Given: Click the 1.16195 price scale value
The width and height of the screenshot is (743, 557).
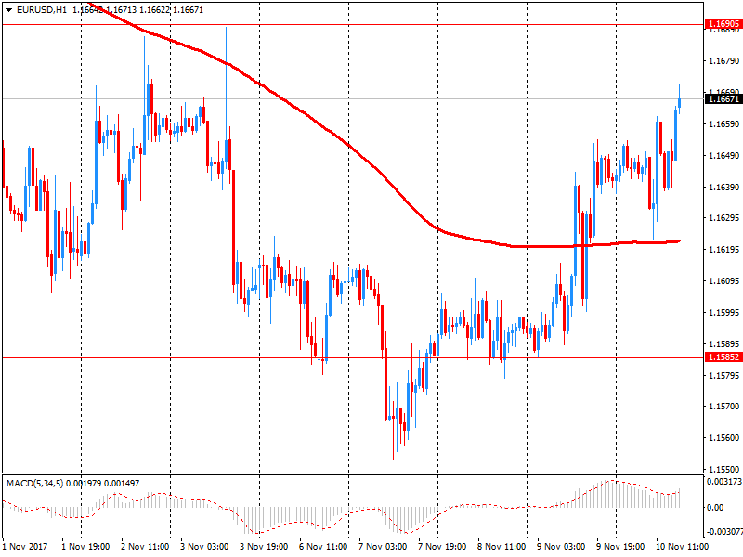Looking at the screenshot, I should pyautogui.click(x=723, y=249).
